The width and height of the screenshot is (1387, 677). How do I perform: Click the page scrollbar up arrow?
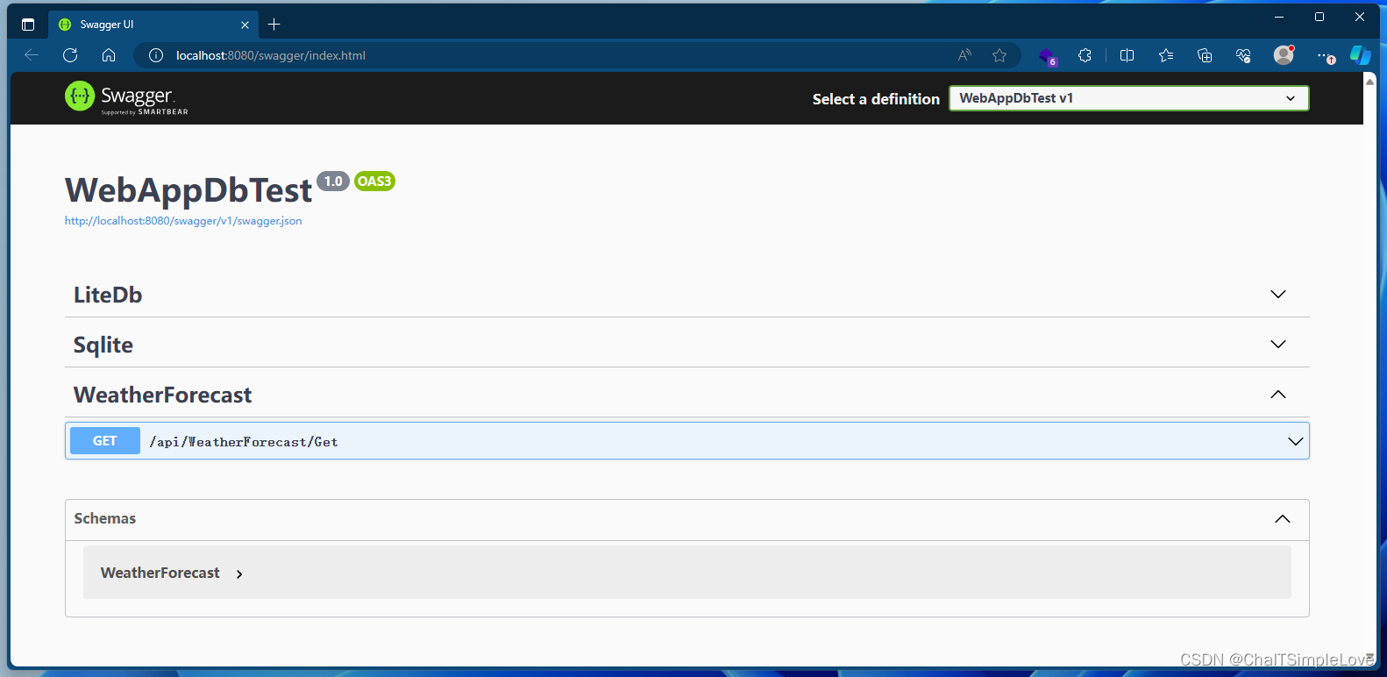click(1369, 81)
